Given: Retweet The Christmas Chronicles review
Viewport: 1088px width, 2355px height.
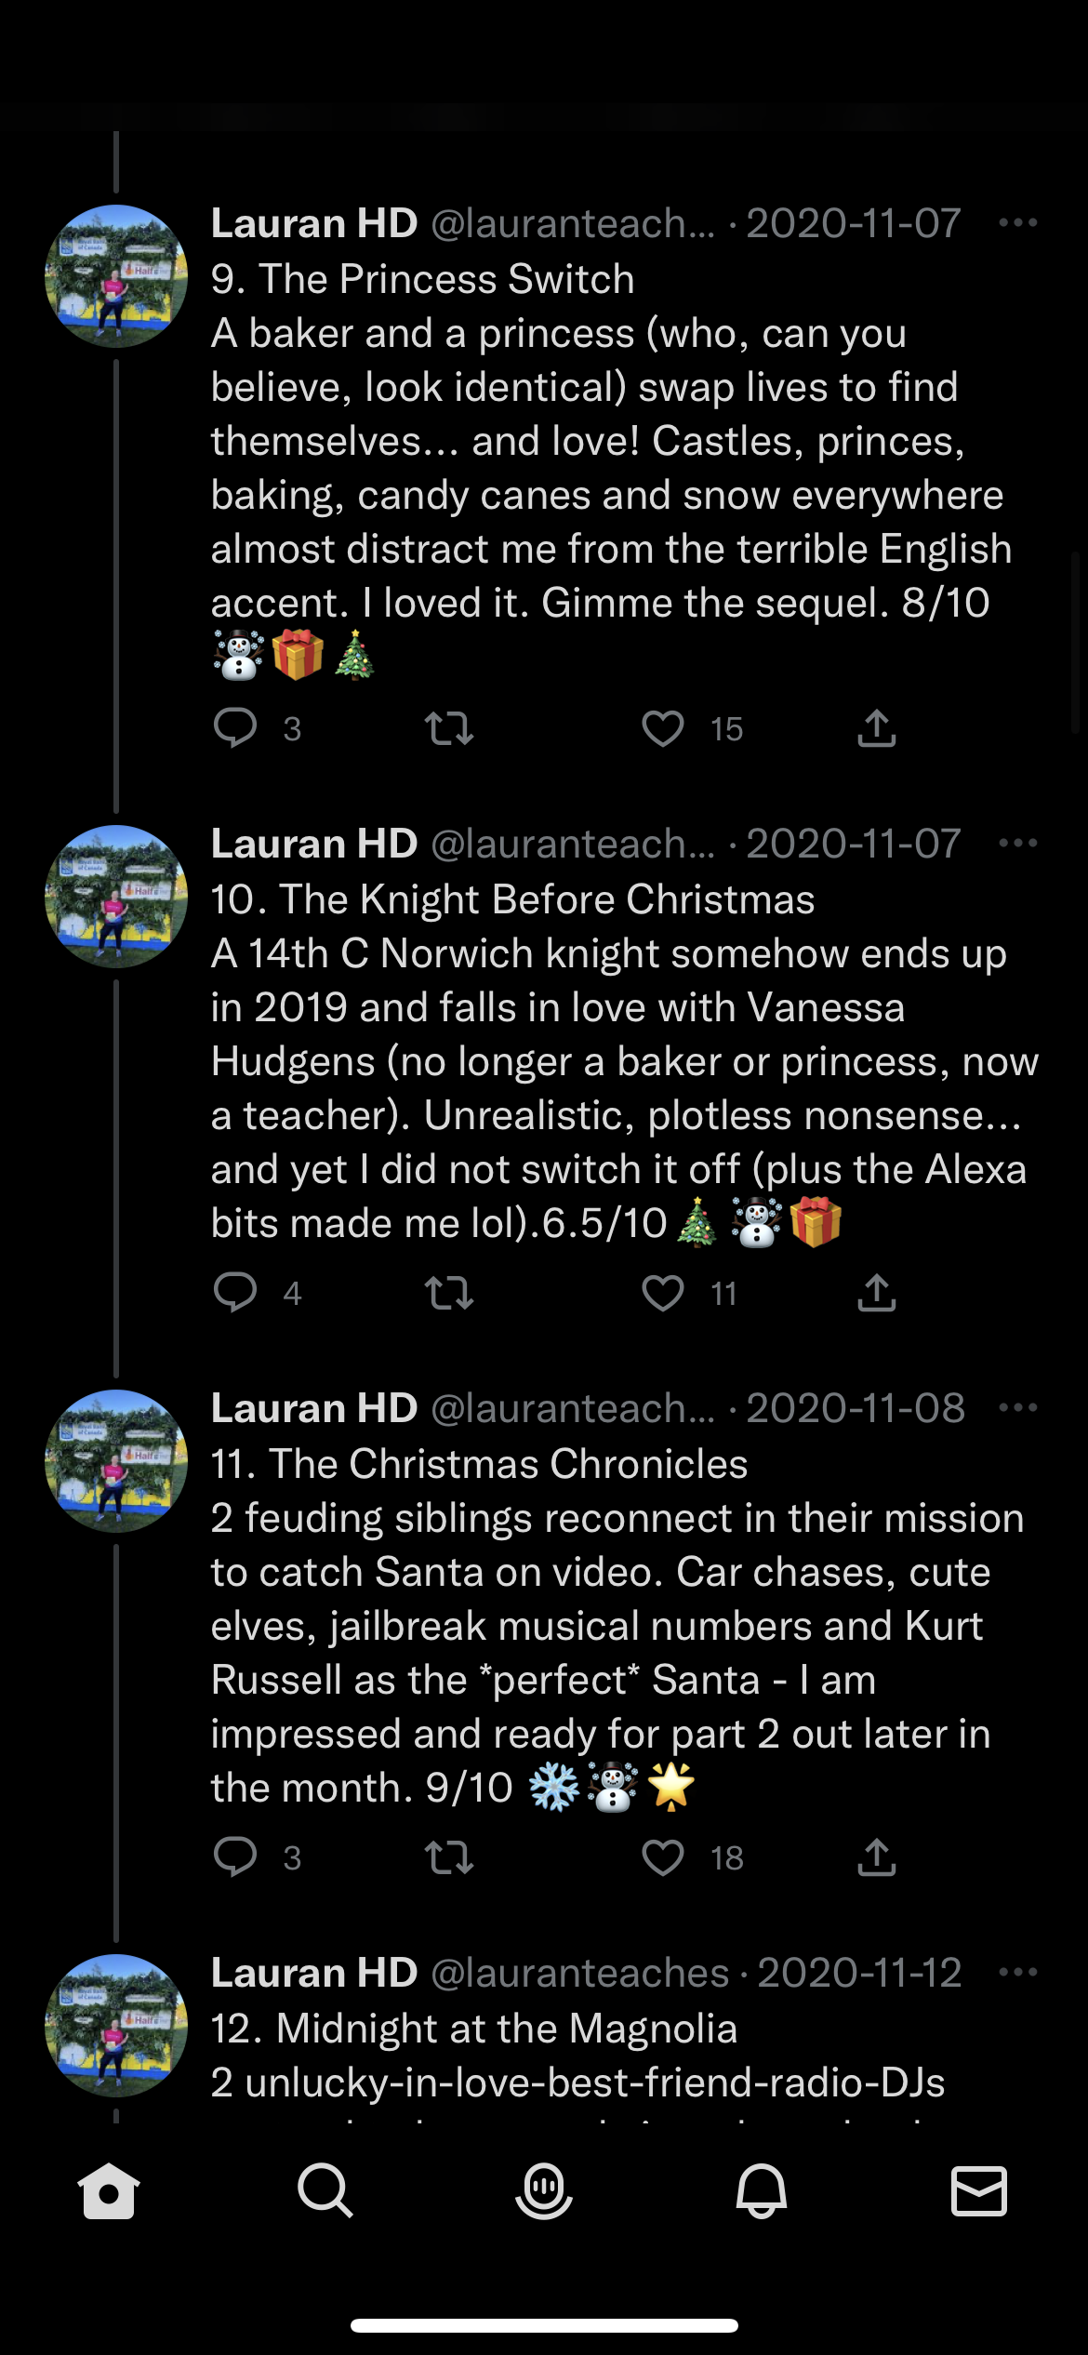Looking at the screenshot, I should [449, 1857].
